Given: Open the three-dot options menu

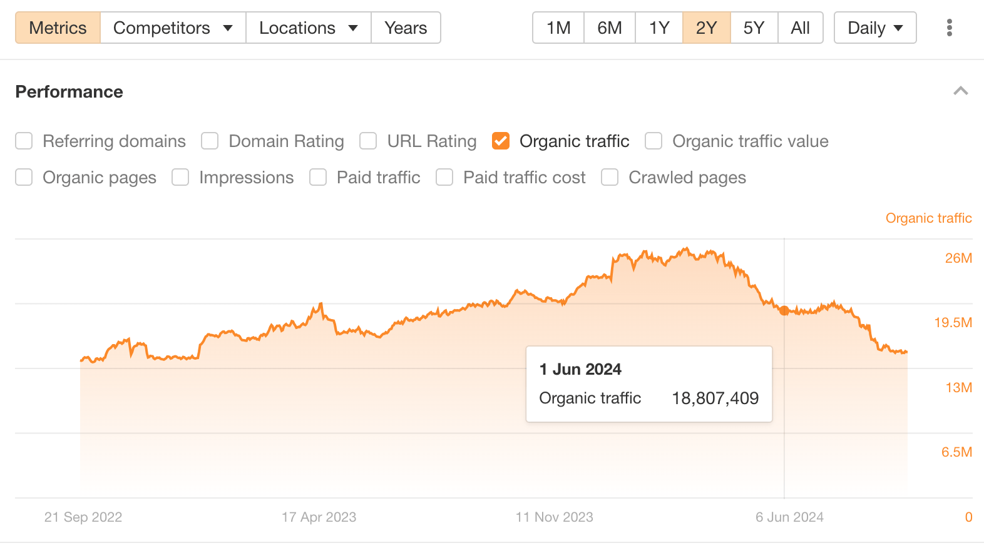Looking at the screenshot, I should click(950, 28).
